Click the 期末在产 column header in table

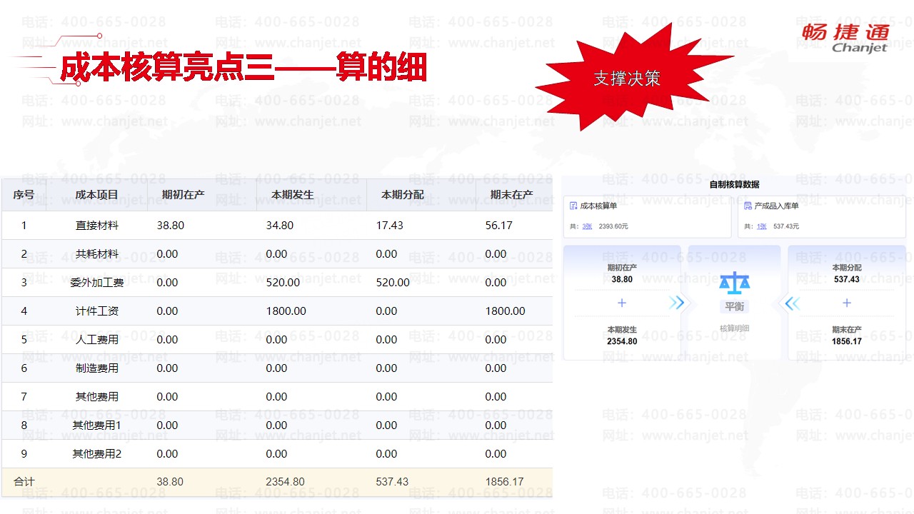point(511,195)
